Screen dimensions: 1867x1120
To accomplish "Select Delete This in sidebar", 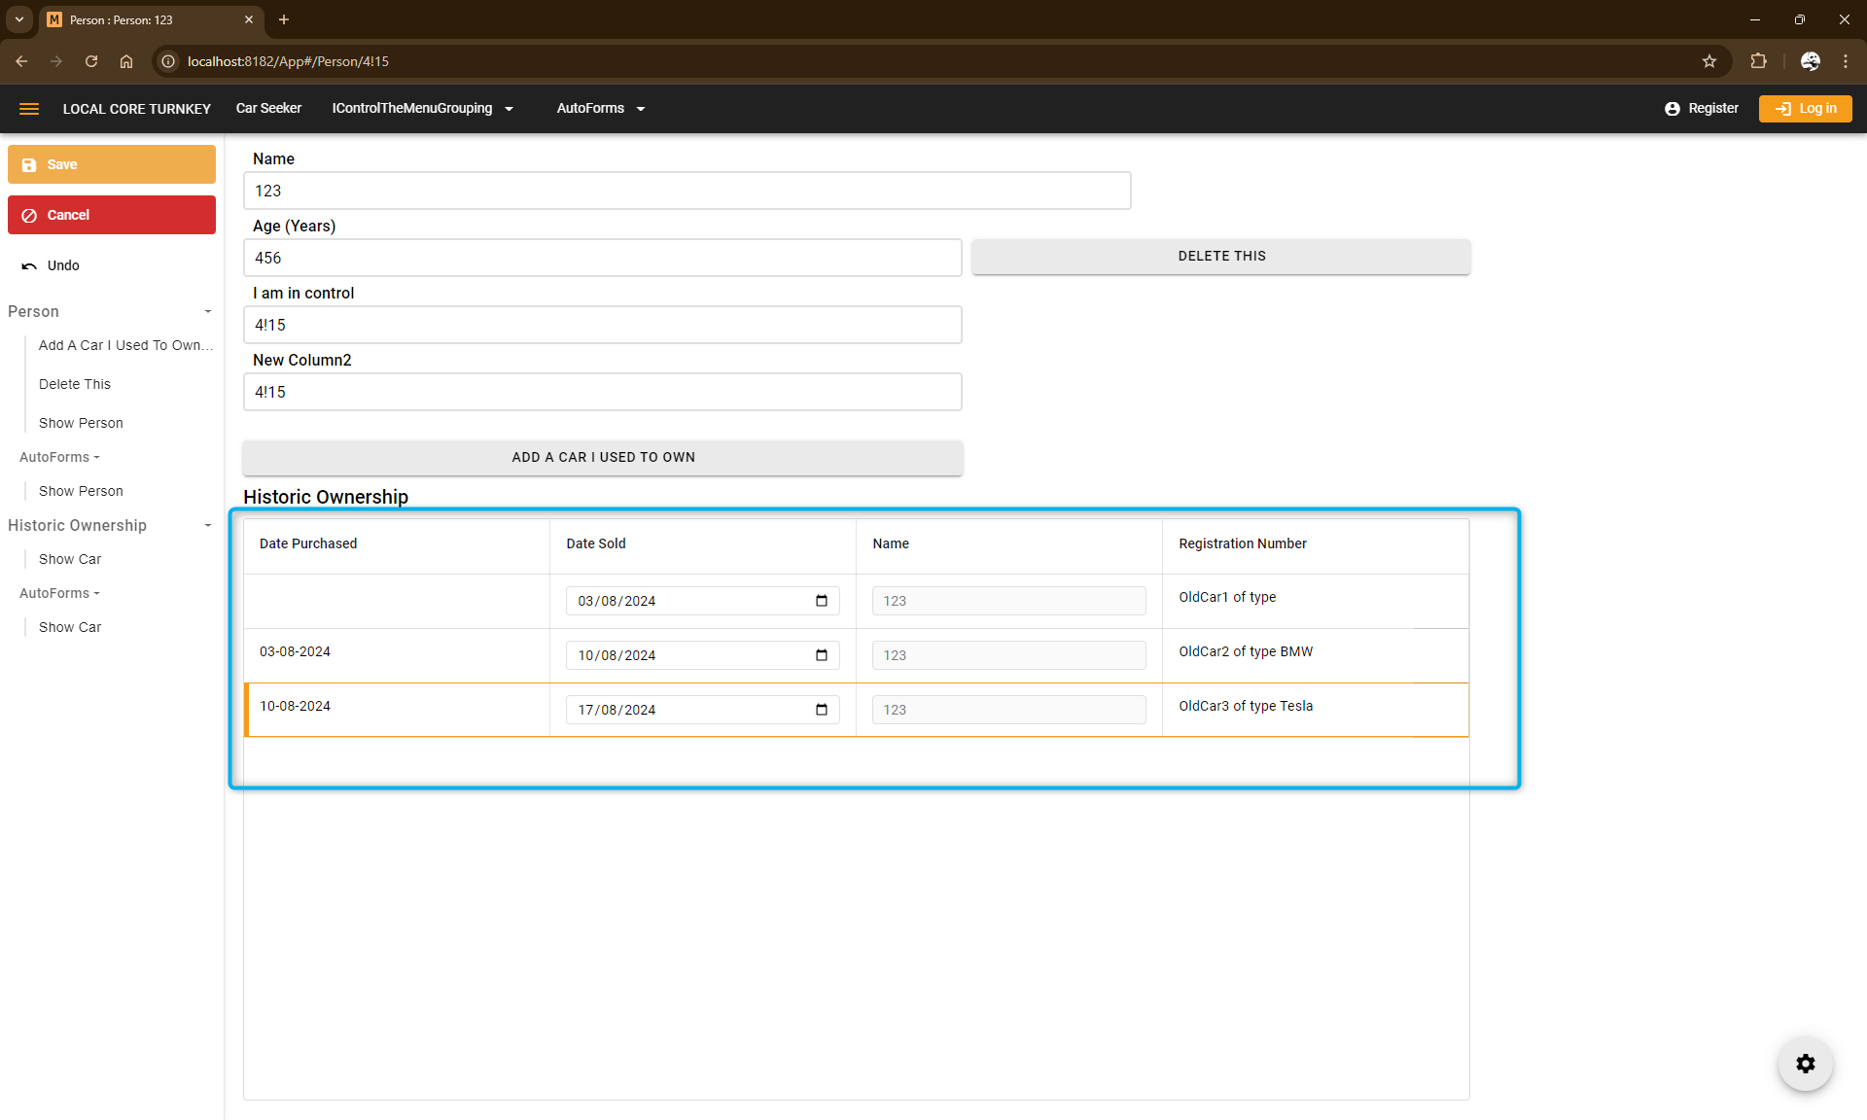I will click(75, 384).
